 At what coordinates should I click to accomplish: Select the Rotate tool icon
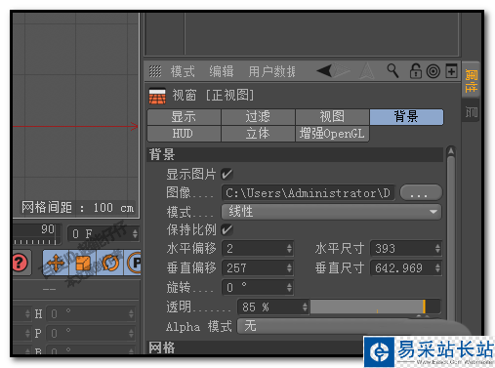(110, 263)
